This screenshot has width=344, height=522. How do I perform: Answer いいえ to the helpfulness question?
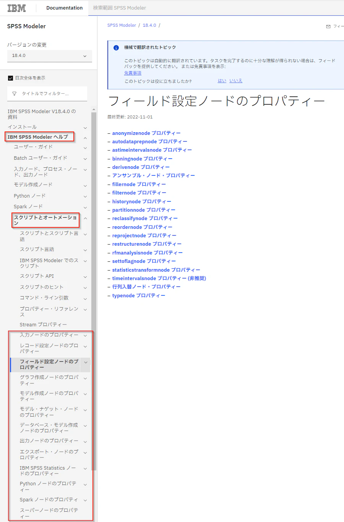click(236, 81)
